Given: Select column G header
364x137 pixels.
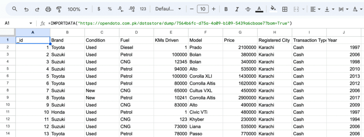Looking at the screenshot, I should point(240,32).
